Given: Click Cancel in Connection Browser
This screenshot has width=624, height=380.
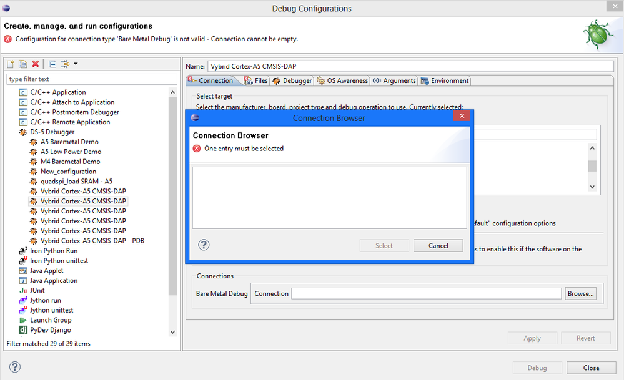Looking at the screenshot, I should (438, 246).
